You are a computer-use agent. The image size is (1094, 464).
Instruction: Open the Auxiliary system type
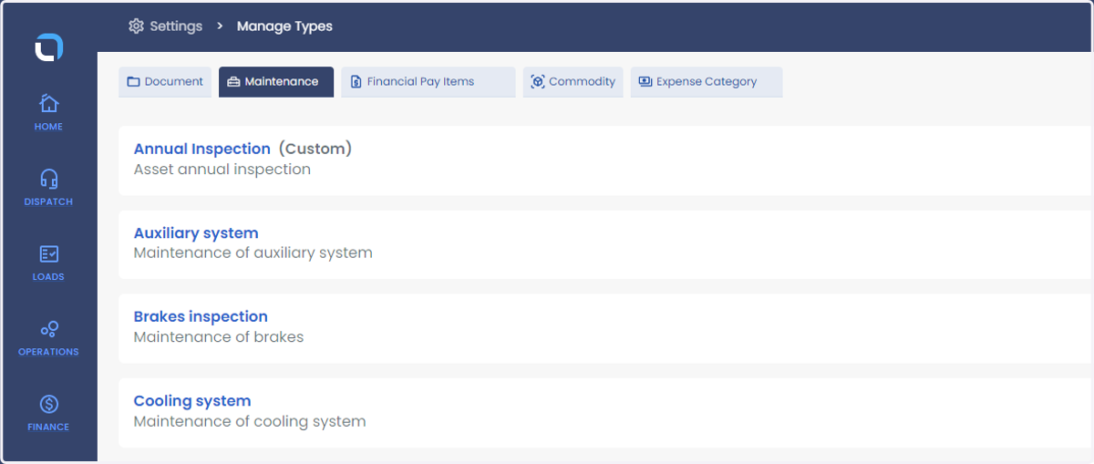tap(196, 233)
